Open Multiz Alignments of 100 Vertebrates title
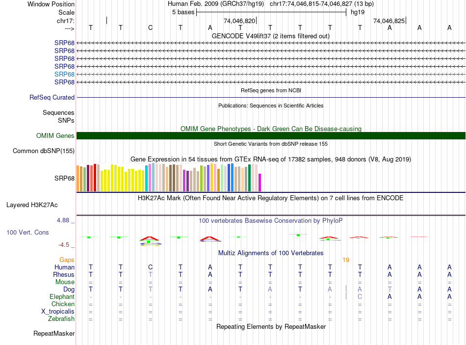 [x=271, y=253]
